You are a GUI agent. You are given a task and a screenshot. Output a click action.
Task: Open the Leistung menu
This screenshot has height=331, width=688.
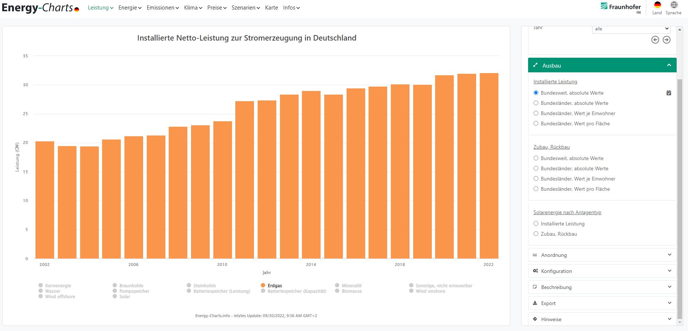pos(101,8)
